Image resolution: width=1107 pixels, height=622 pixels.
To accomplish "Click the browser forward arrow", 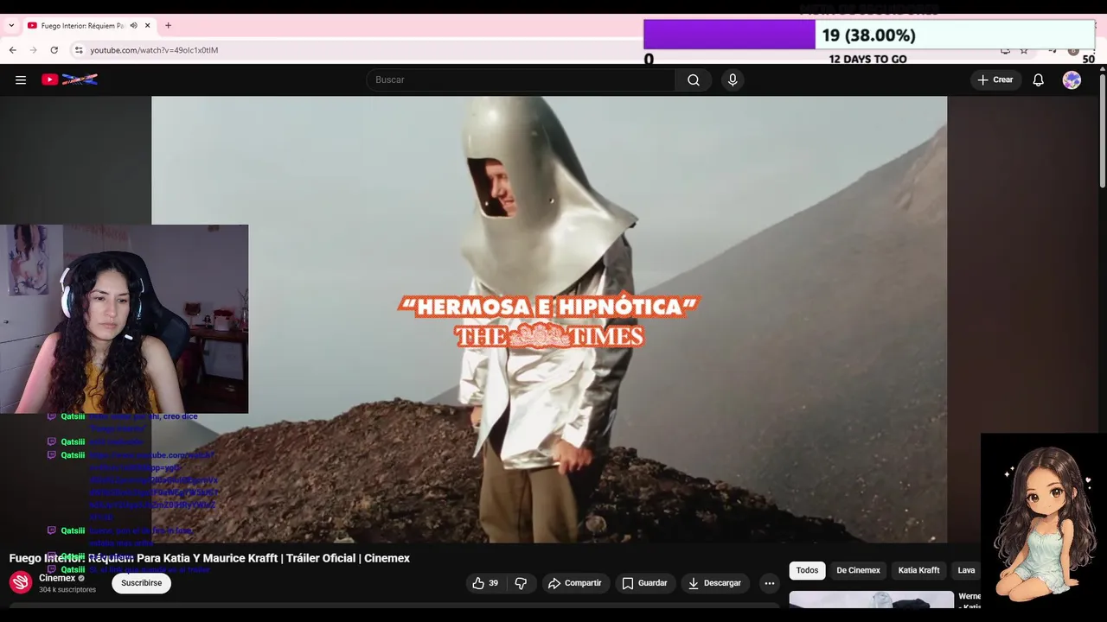I will [x=33, y=50].
